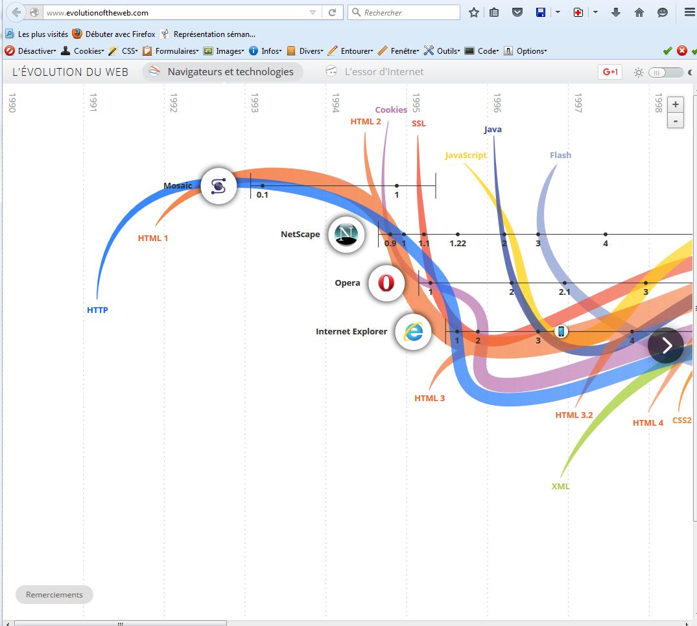
Task: Zoom in the timeline with plus button
Action: point(675,104)
